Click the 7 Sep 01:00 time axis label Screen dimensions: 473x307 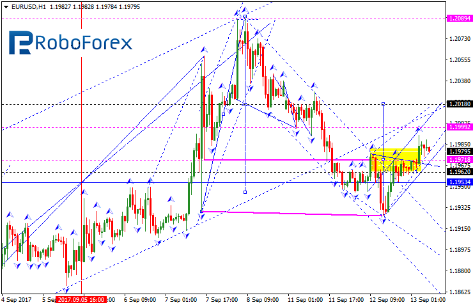181,300
